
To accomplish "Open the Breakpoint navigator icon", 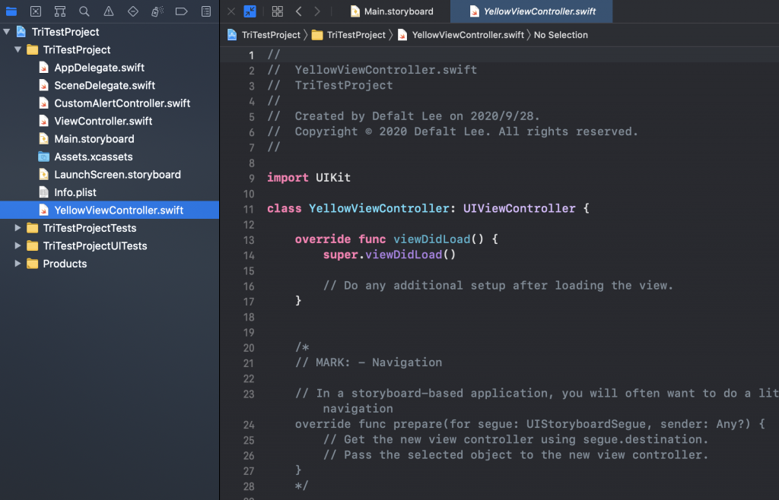I will (x=181, y=11).
